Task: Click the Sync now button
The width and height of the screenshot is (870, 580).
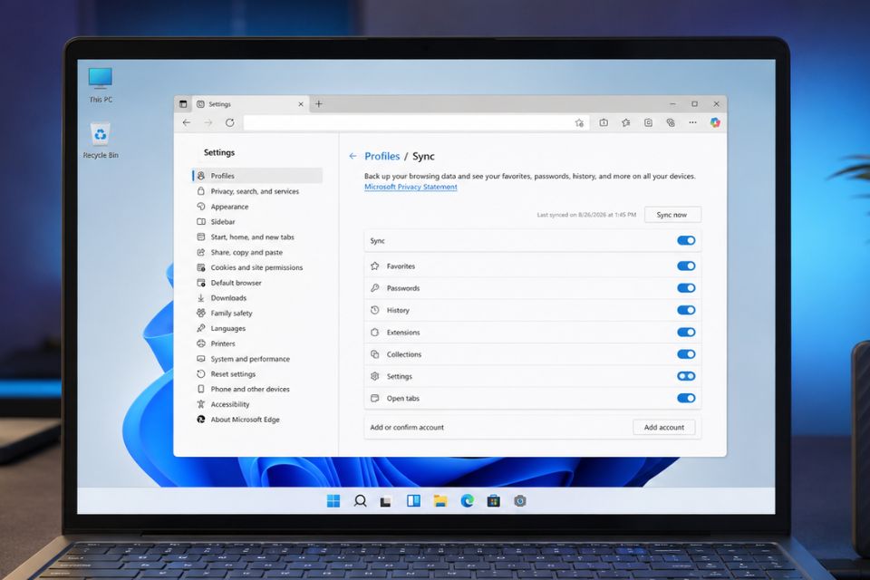Action: point(672,215)
